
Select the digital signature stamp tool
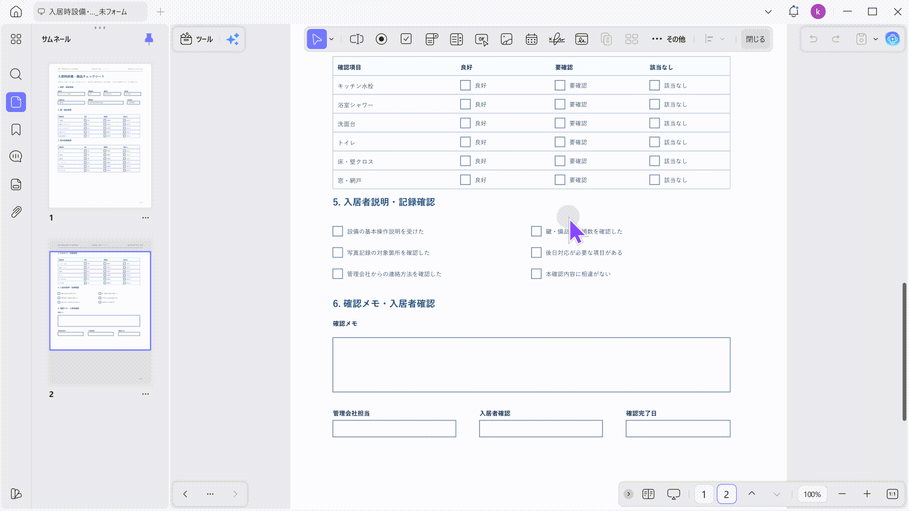click(582, 39)
